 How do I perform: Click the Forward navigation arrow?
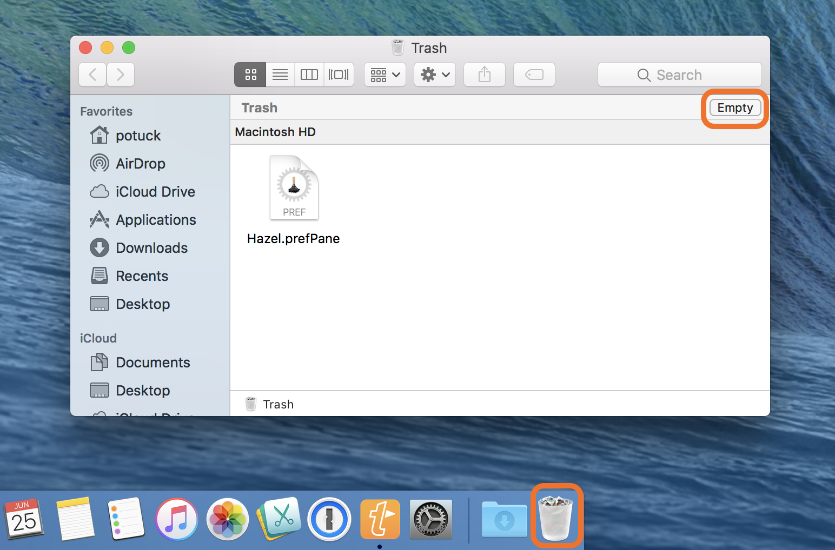tap(121, 75)
